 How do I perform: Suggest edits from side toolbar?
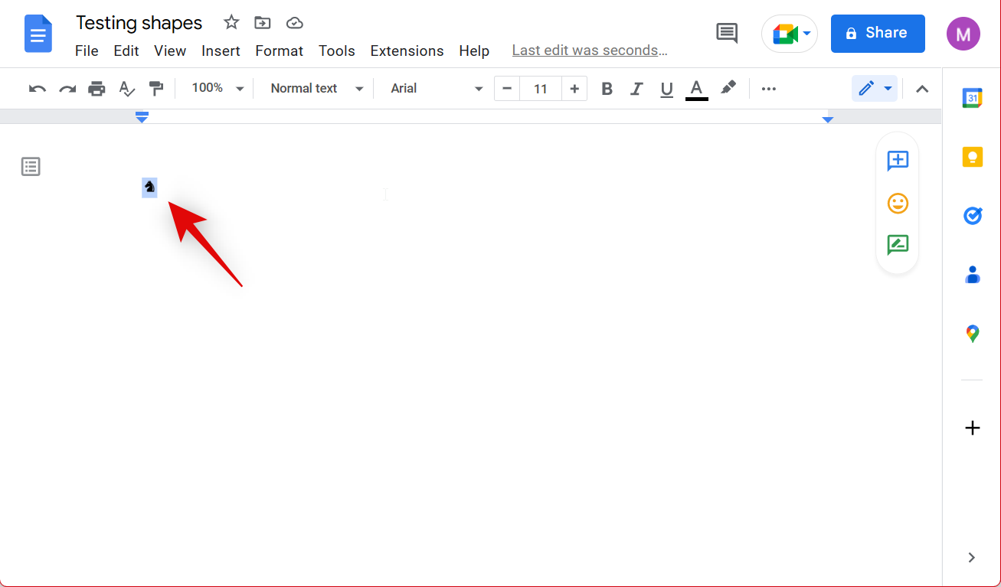coord(898,245)
